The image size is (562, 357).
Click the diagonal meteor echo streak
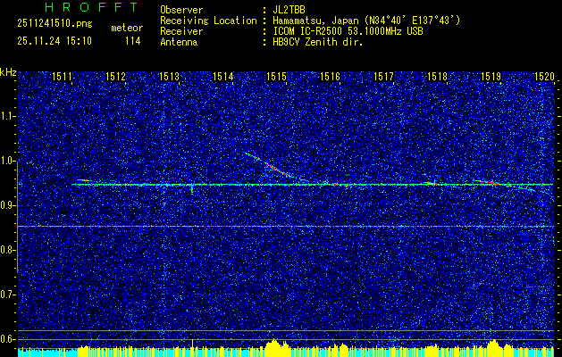coord(268,163)
